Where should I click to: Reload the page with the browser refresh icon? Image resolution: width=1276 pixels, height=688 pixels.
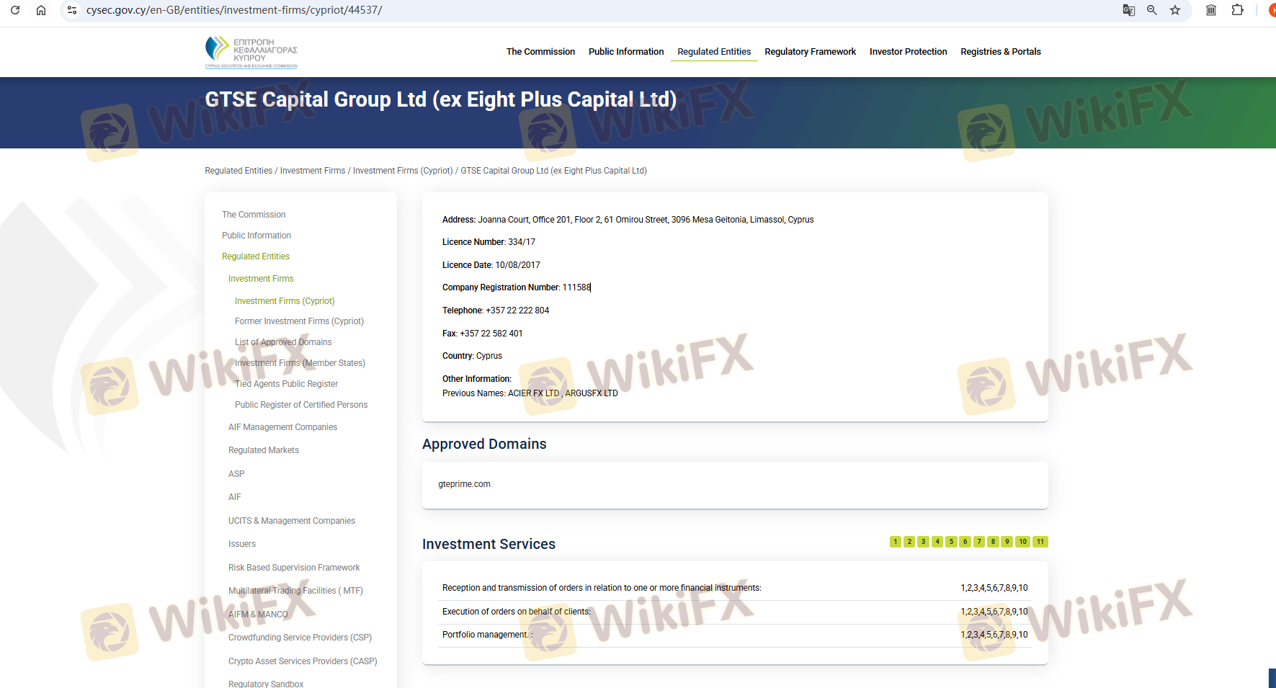pos(15,10)
